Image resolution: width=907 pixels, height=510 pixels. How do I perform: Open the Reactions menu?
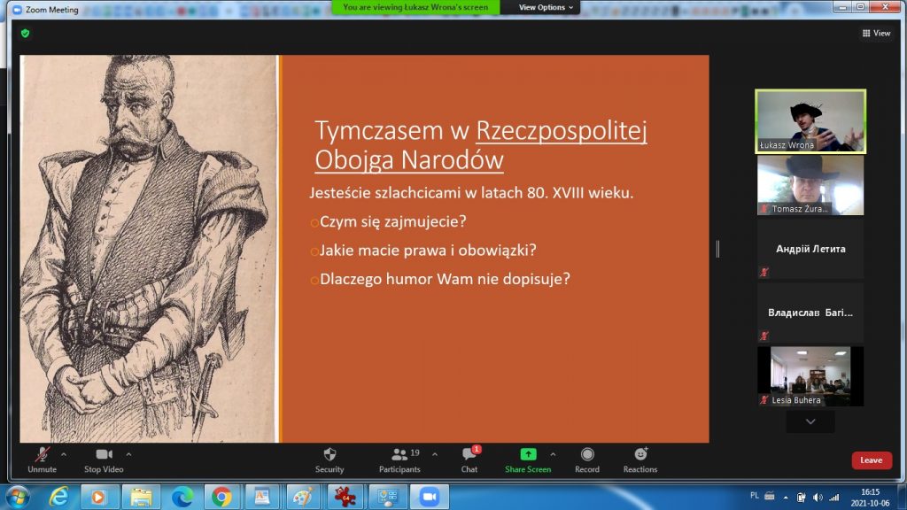(x=640, y=454)
